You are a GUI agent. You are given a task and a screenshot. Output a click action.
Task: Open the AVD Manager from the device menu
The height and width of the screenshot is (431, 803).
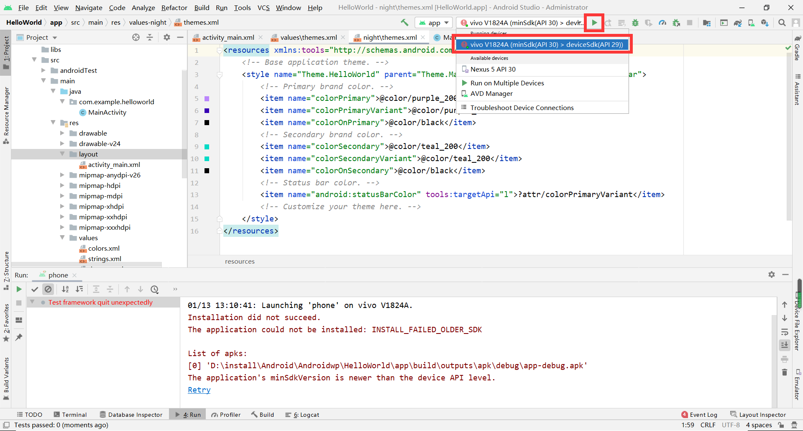(x=491, y=93)
